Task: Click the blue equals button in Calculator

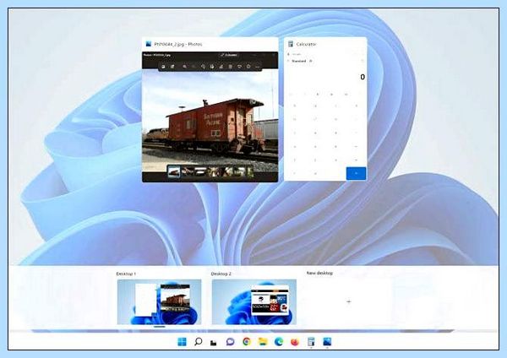Action: pos(356,173)
